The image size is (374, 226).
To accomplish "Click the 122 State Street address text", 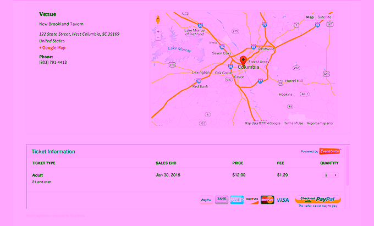I will point(79,34).
